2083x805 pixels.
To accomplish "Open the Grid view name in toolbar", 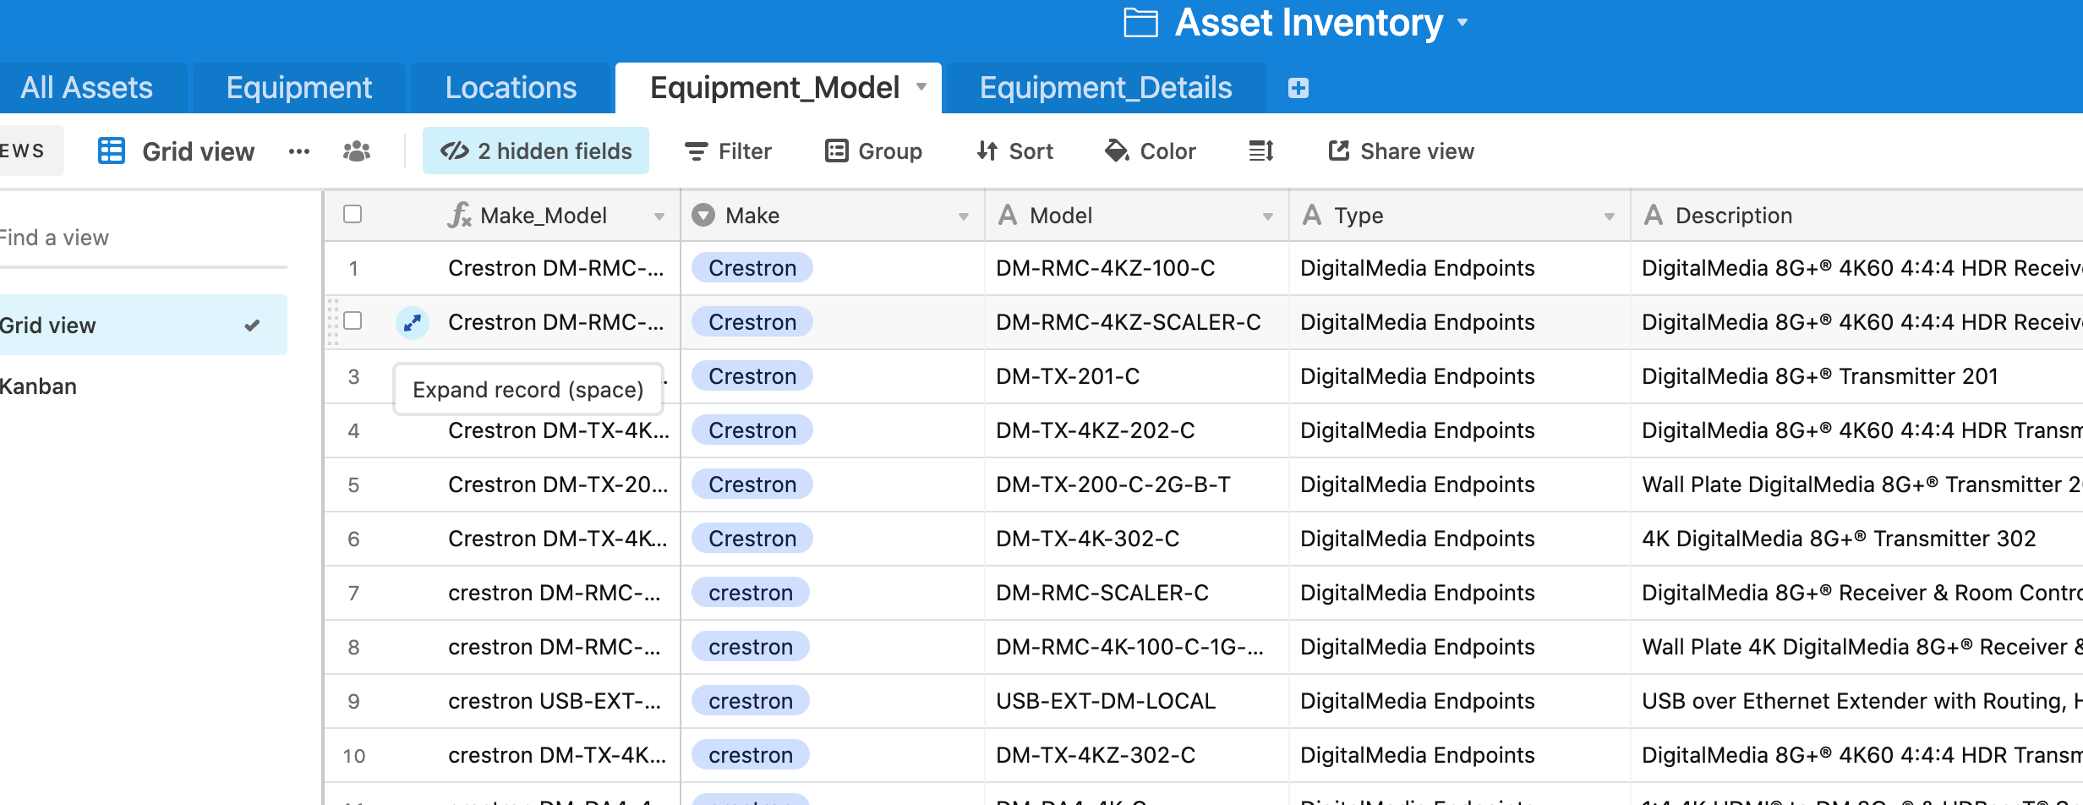I will 198,151.
